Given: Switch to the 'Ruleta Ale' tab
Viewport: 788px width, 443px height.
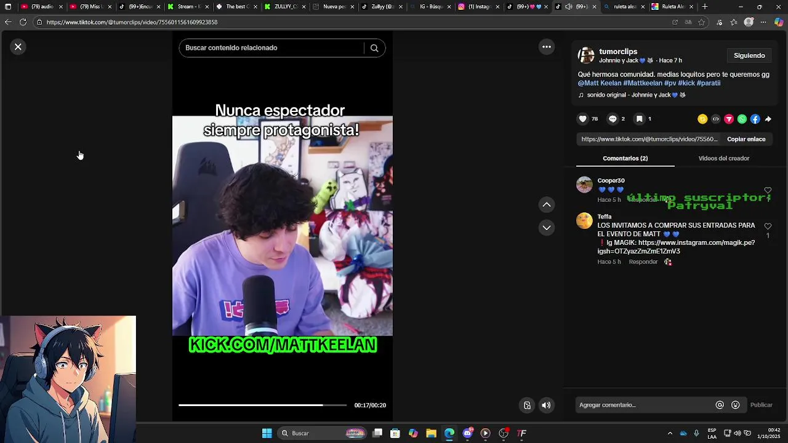Looking at the screenshot, I should 672,7.
